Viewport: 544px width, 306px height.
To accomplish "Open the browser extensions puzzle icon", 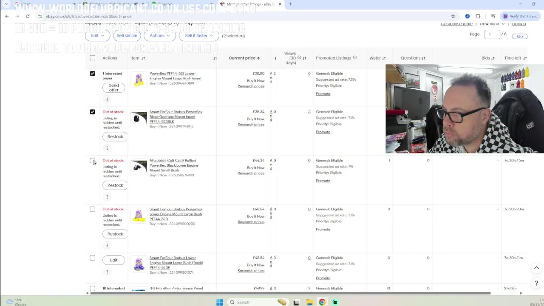I will tap(478, 16).
